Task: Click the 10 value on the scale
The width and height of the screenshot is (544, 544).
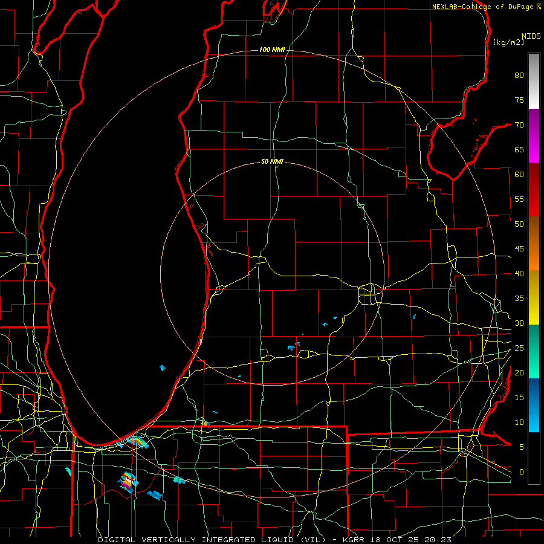Action: pyautogui.click(x=519, y=423)
